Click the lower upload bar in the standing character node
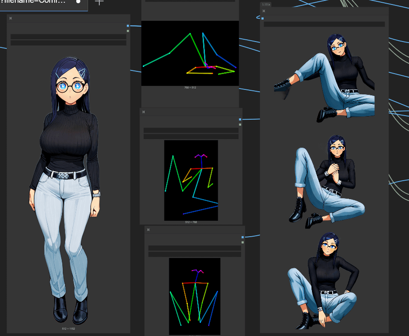Screen dimensions: 409x336 point(68,43)
